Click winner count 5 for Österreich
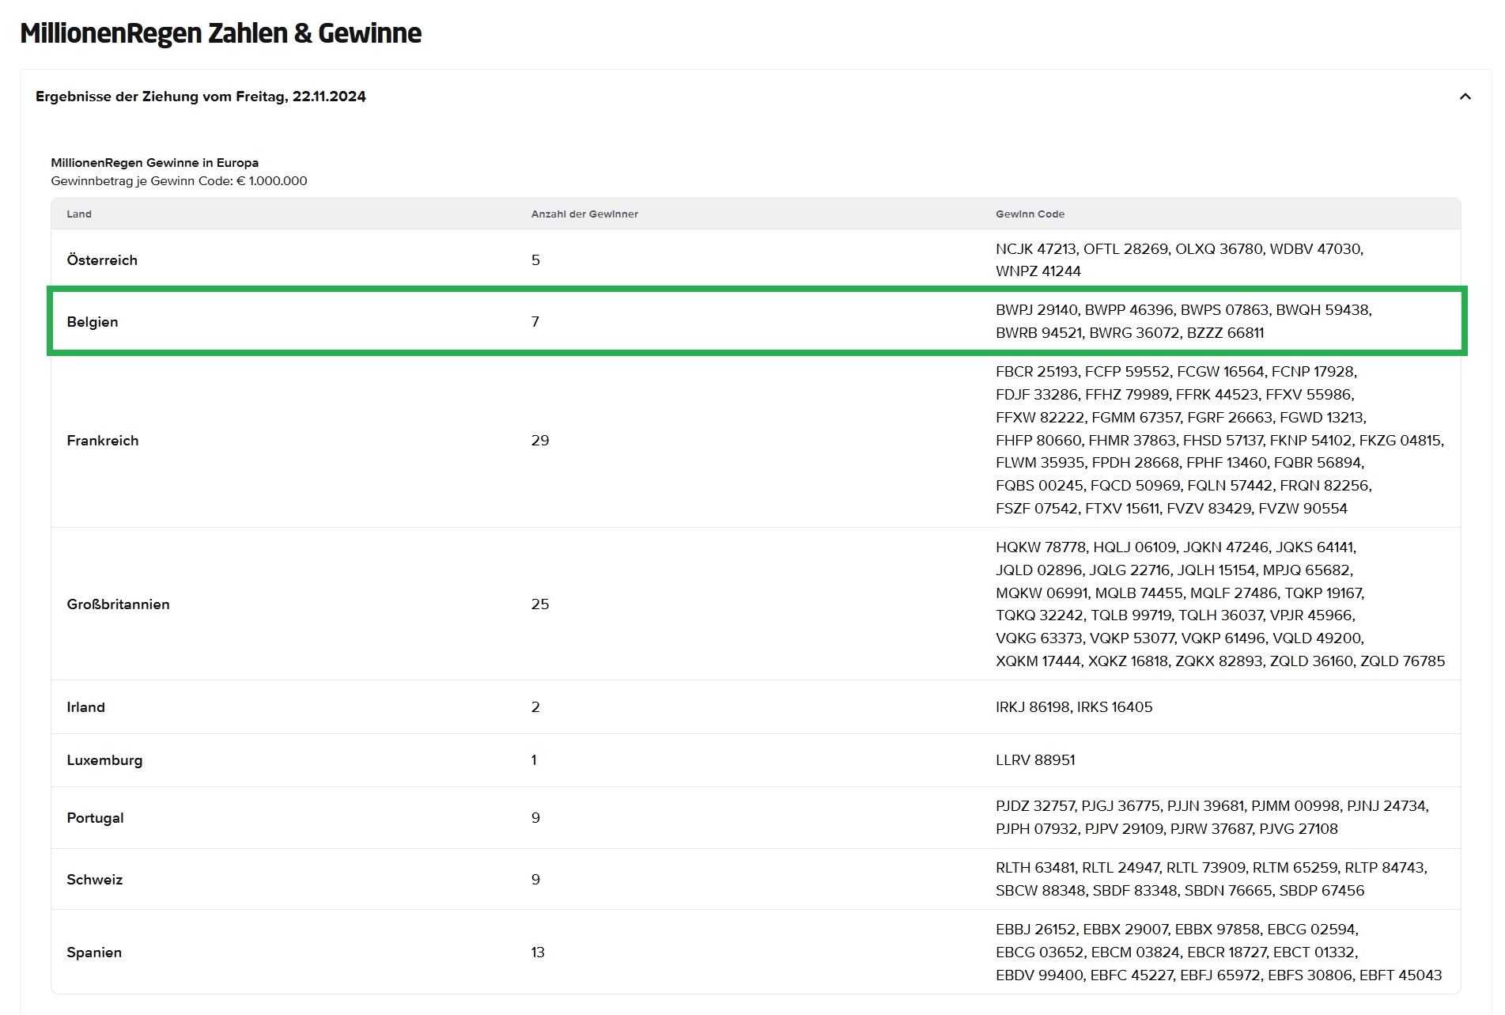1505x1015 pixels. click(x=535, y=260)
